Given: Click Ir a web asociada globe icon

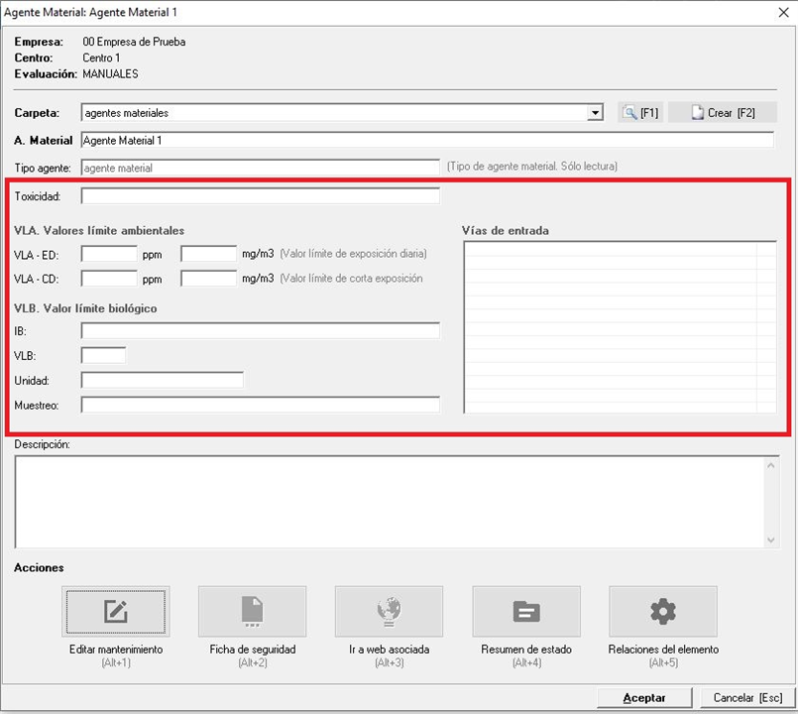Looking at the screenshot, I should (389, 611).
